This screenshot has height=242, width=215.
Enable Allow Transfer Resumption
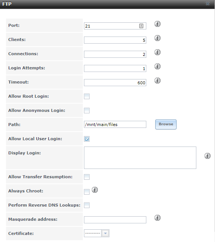(x=87, y=177)
